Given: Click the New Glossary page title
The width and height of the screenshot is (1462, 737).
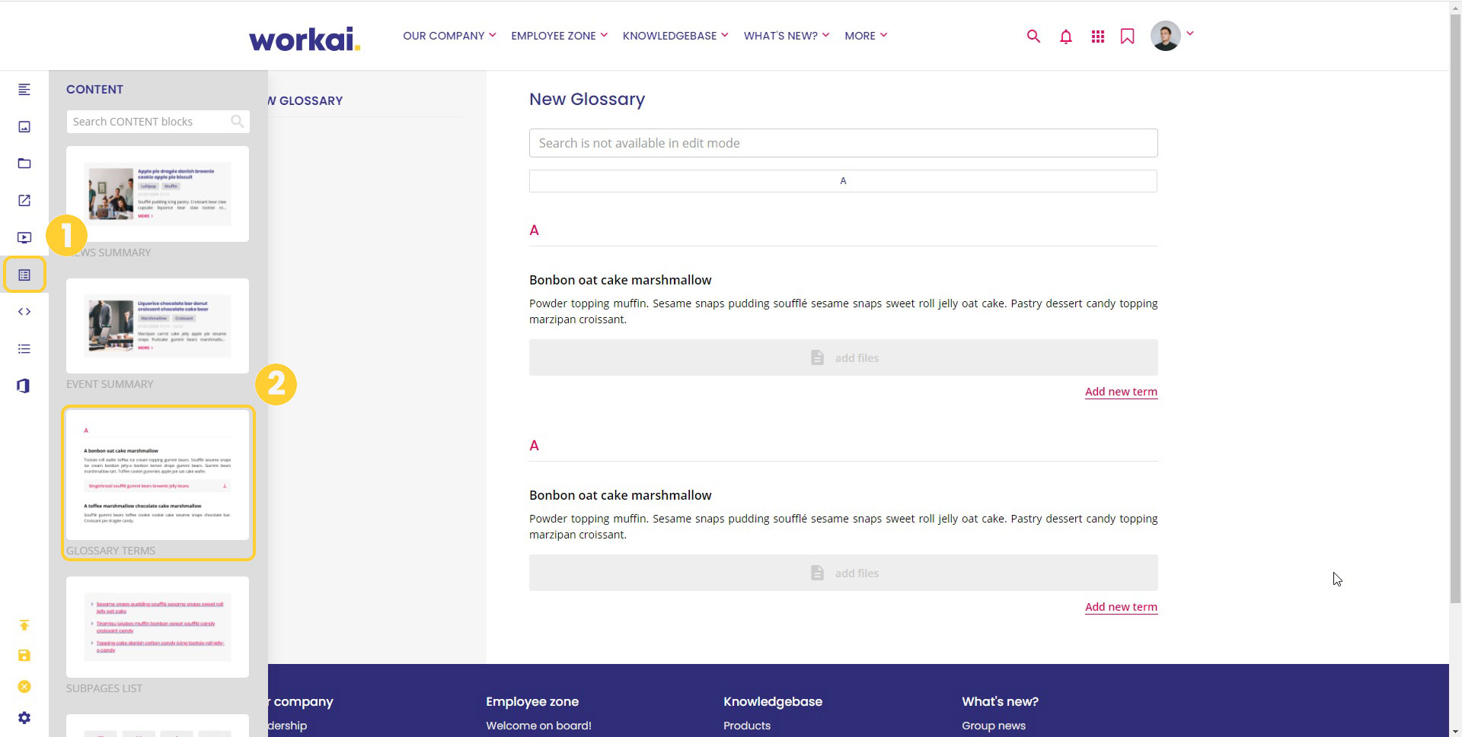Looking at the screenshot, I should (x=587, y=100).
